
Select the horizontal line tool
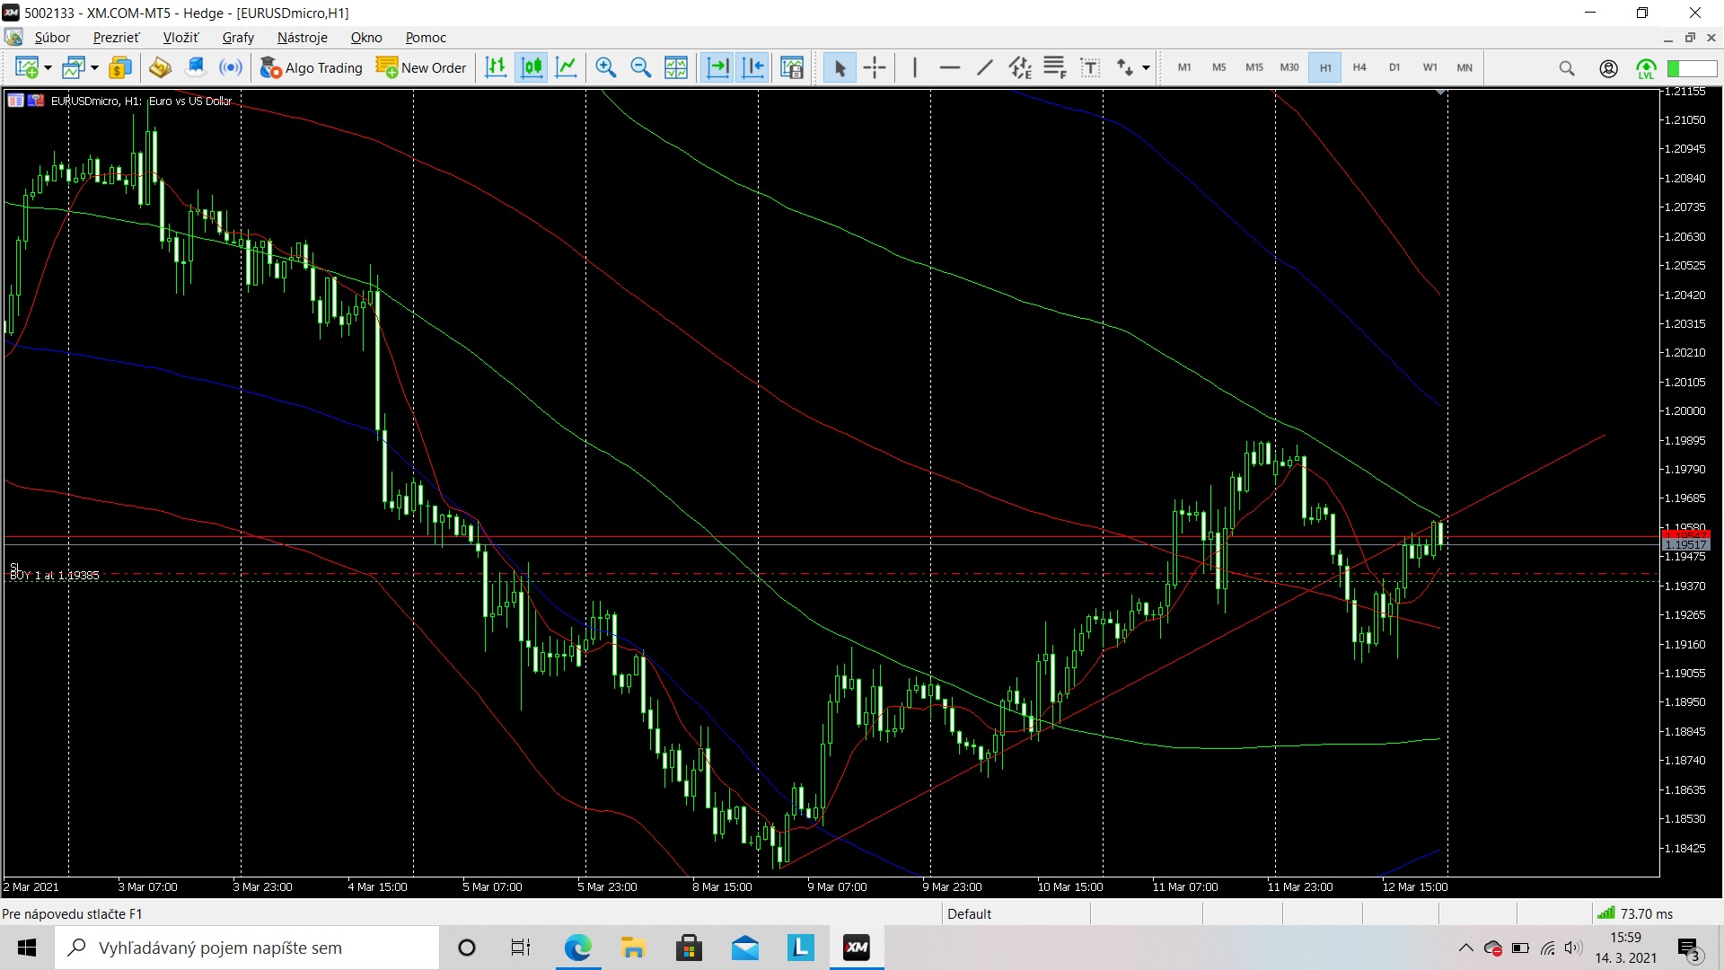[949, 67]
